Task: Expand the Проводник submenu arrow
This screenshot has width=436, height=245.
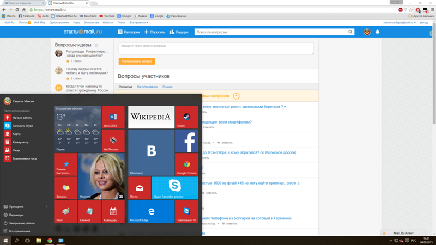Action: coord(47,207)
